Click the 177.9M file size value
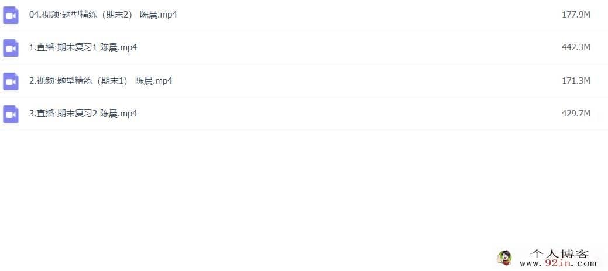The height and width of the screenshot is (271, 608). tap(576, 15)
